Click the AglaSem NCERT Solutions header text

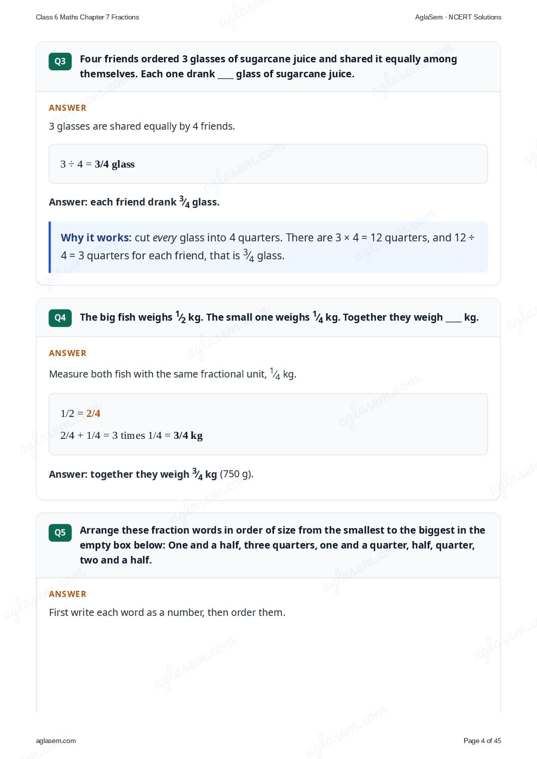(458, 17)
